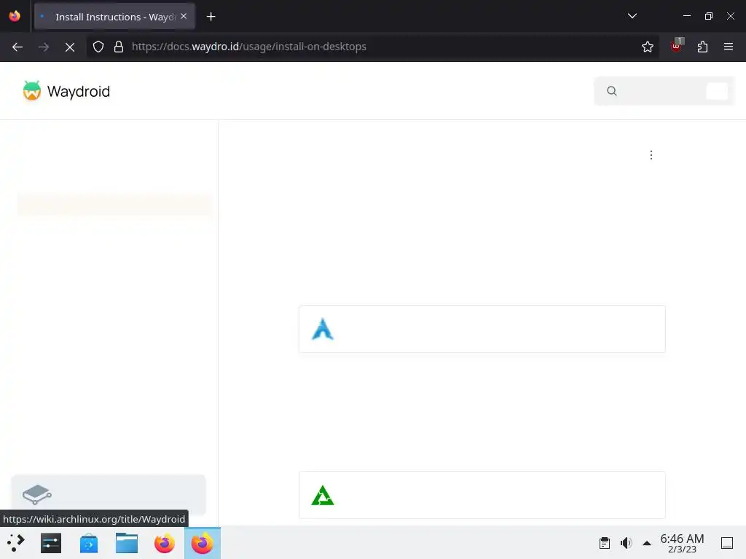Image resolution: width=746 pixels, height=559 pixels.
Task: Expand hidden system tray icons
Action: click(x=647, y=543)
